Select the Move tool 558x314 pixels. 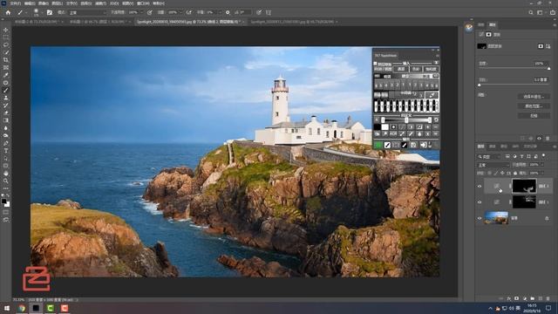(6, 30)
